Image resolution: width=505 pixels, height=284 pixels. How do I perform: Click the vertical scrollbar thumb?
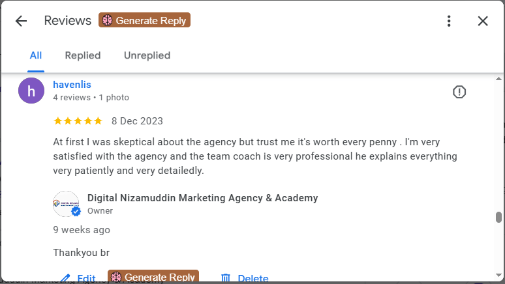[499, 217]
